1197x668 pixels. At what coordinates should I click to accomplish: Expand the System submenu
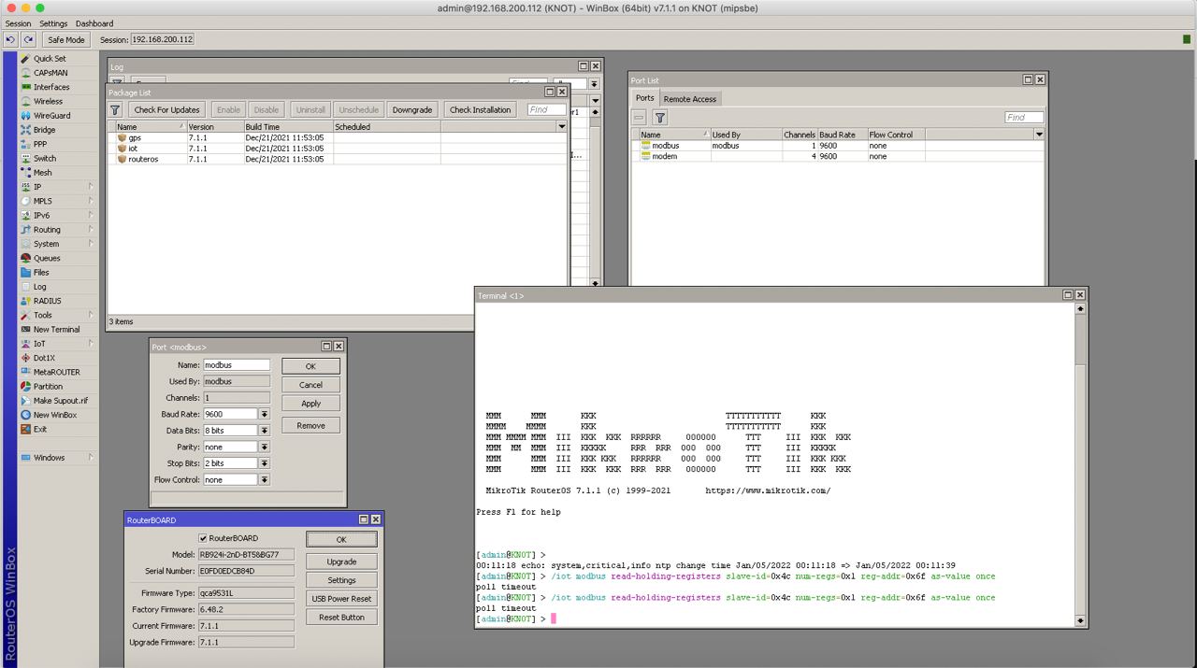click(57, 244)
